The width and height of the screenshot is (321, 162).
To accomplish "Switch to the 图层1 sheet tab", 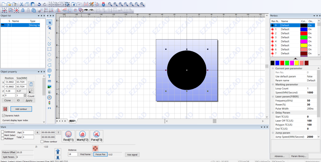I will 73,121.
